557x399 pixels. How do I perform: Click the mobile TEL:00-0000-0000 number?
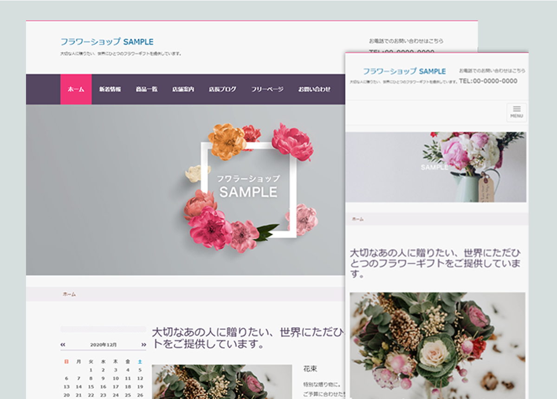(488, 81)
